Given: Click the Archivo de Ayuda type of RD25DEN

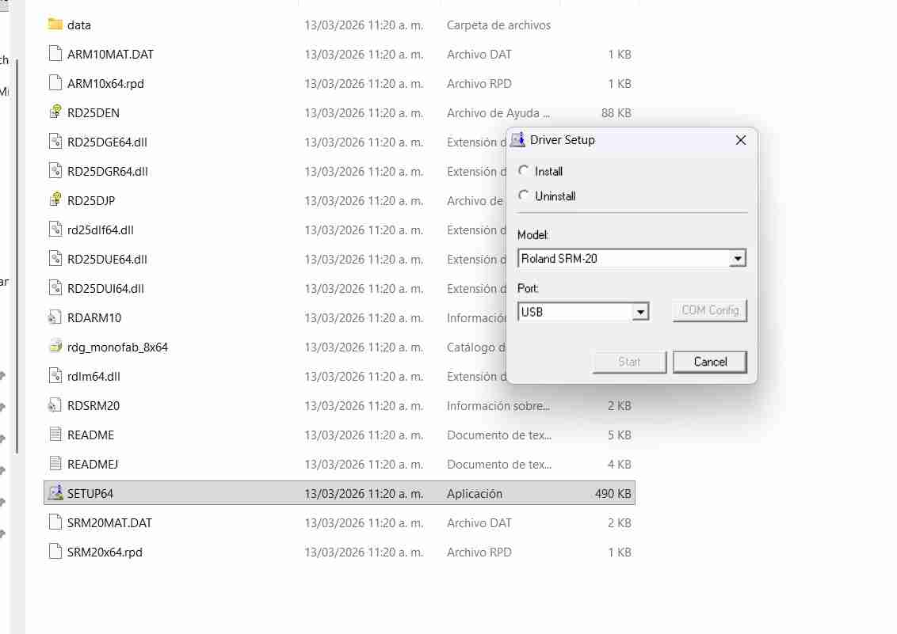Looking at the screenshot, I should [x=498, y=112].
